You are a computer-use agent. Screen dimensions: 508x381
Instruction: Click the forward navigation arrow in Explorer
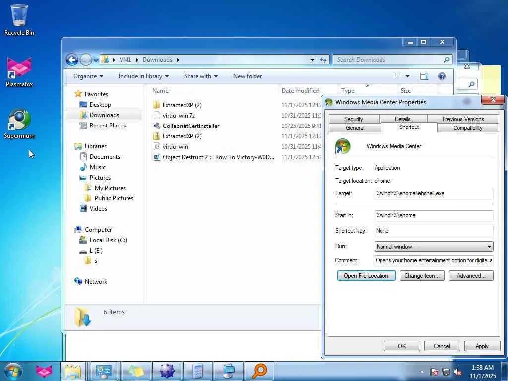(86, 60)
